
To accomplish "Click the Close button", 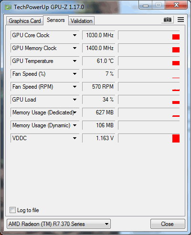I will click(x=168, y=224).
